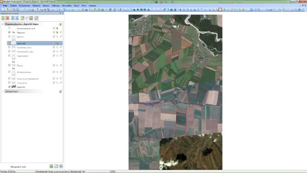Click the help icon at layer panel bottom
307x173 pixels.
tap(61, 166)
